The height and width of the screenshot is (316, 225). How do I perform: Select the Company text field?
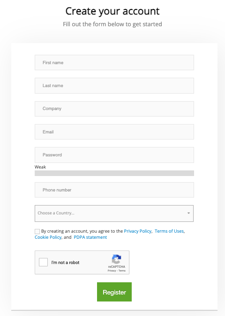tap(114, 109)
